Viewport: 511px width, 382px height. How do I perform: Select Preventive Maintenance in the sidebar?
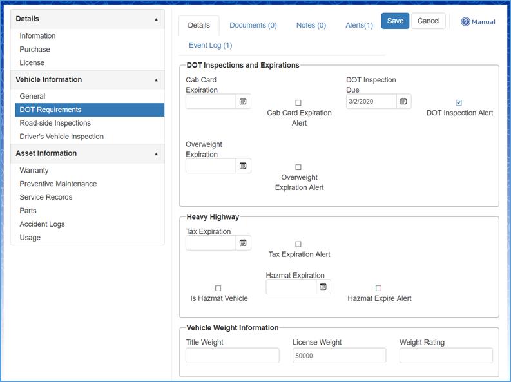pyautogui.click(x=58, y=184)
